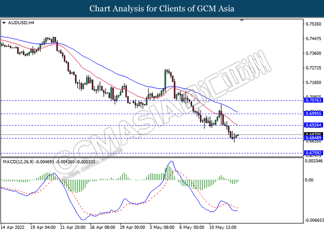Viewport: 324px width, 231px height.
Task: Select the 0.69955 price level label
Action: pos(313,114)
